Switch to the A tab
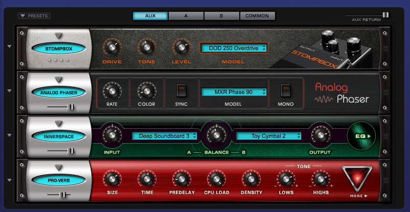This screenshot has width=410, height=212. tap(186, 16)
